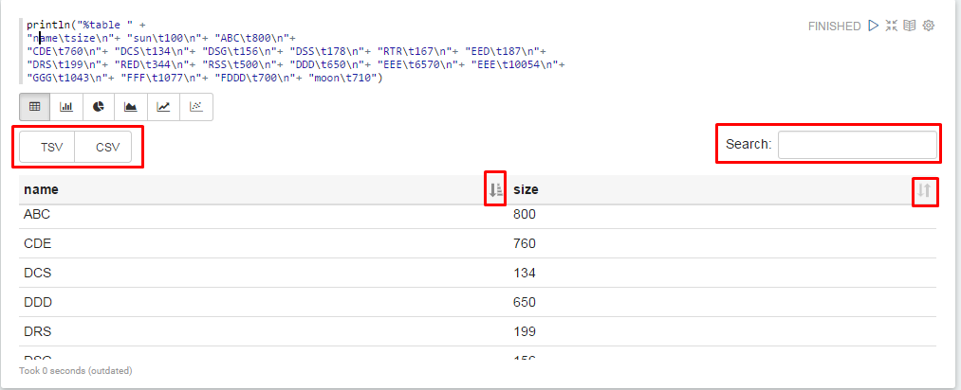Sort table by size column
Image resolution: width=961 pixels, height=390 pixels.
(x=925, y=191)
